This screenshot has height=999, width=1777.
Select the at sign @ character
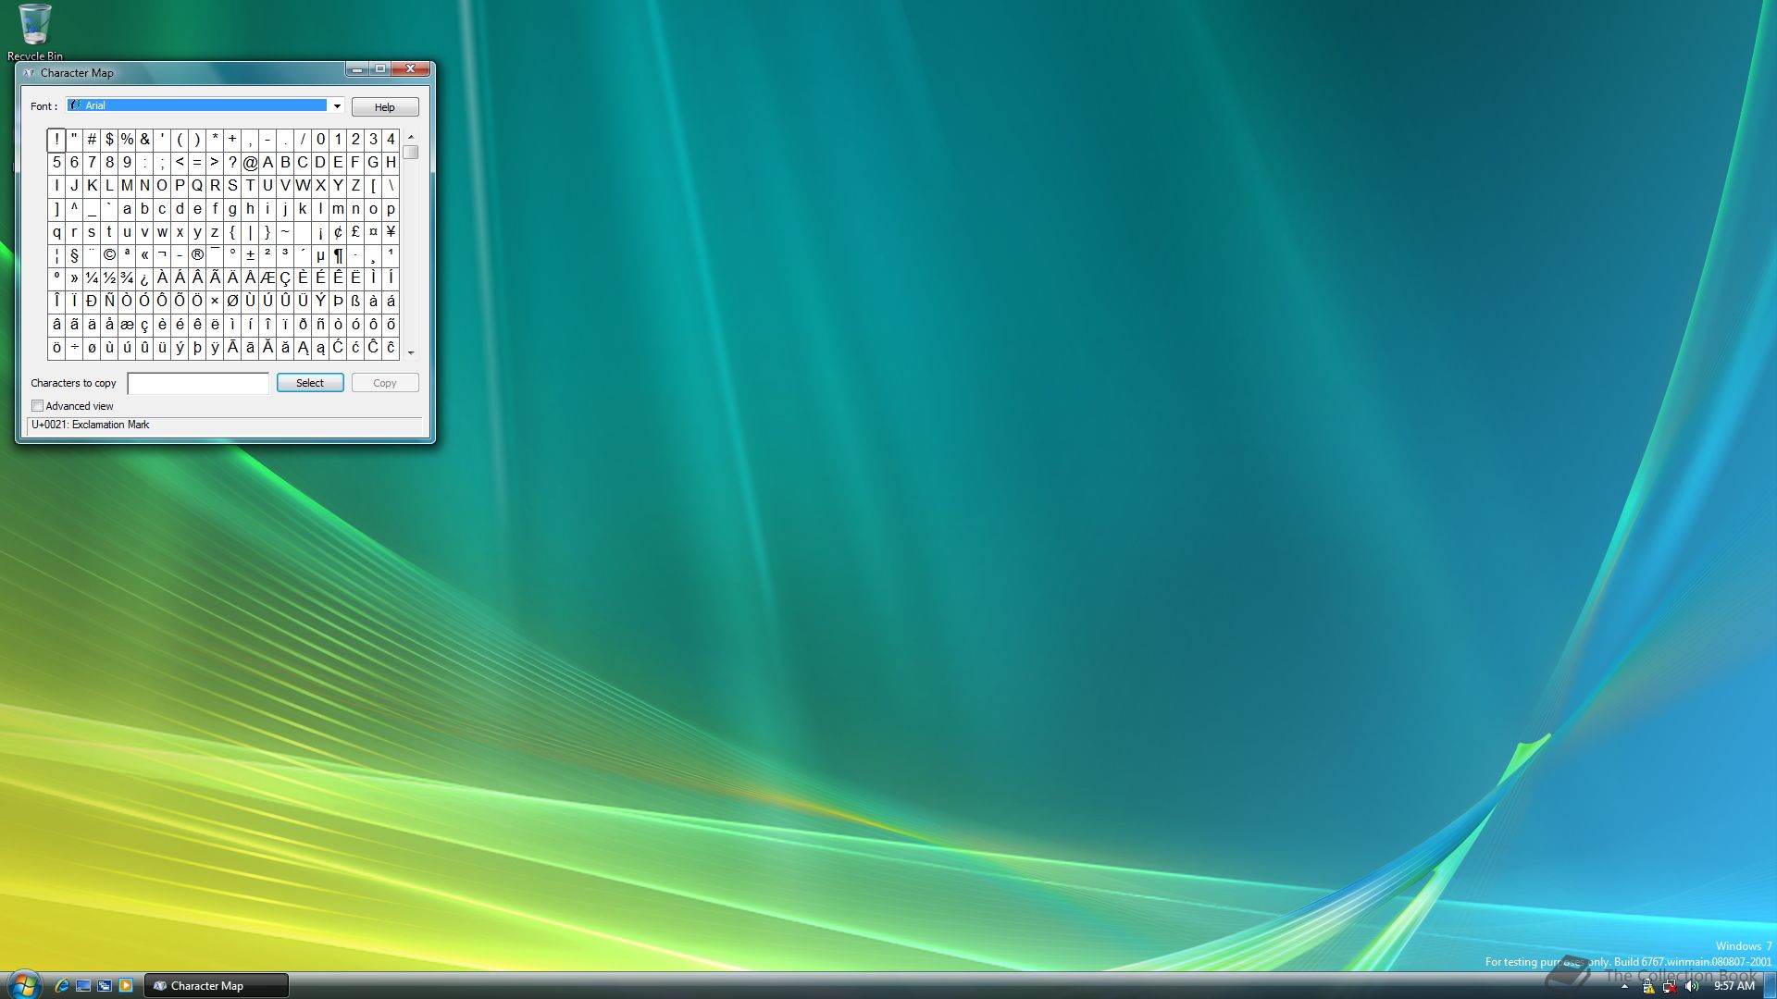[250, 163]
